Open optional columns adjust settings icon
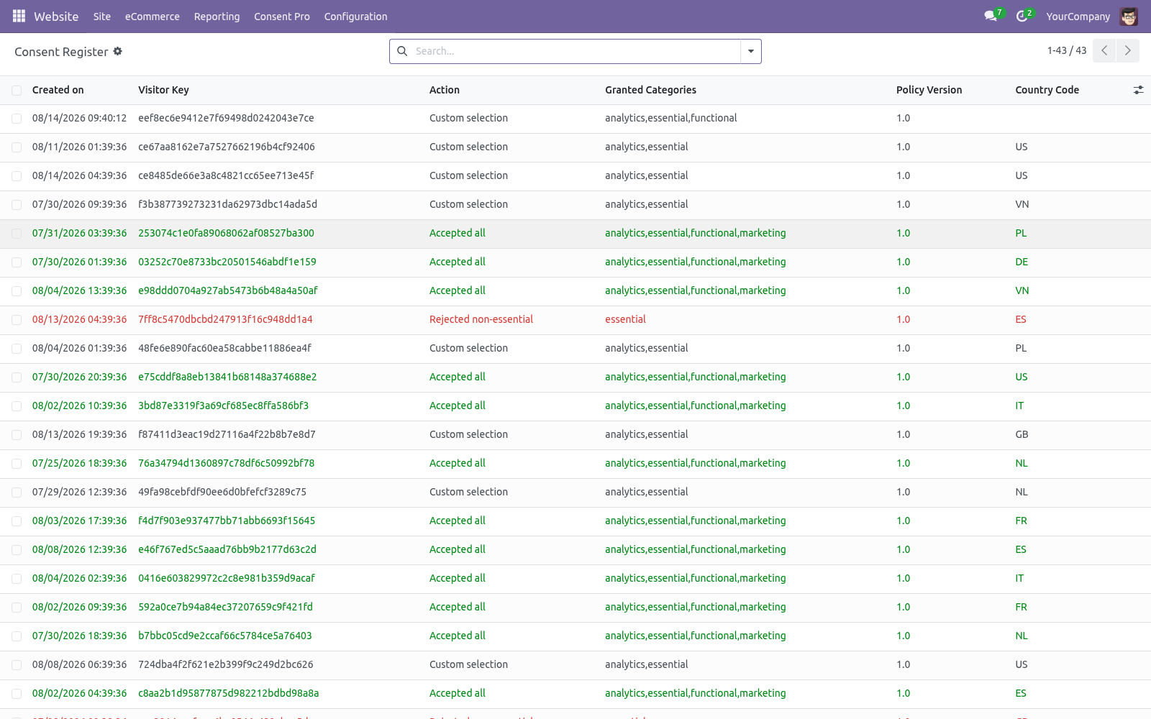The image size is (1151, 719). click(1138, 90)
